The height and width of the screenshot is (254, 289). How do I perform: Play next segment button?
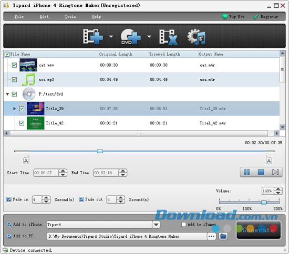click(x=275, y=172)
